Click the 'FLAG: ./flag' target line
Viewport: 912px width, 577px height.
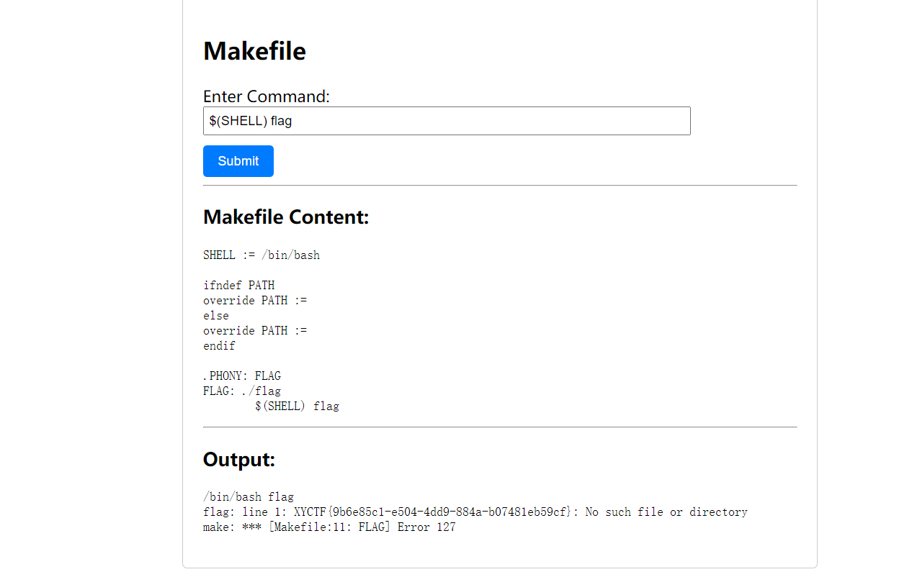pyautogui.click(x=242, y=391)
